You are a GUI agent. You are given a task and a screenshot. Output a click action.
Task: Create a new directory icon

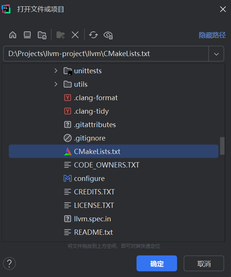(x=61, y=35)
